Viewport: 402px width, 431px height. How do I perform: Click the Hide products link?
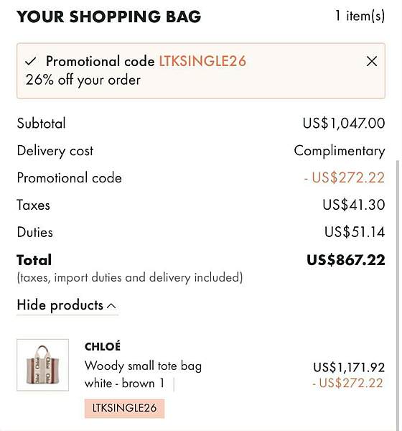(67, 305)
